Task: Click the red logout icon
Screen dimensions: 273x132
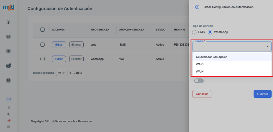Action: (x=9, y=120)
